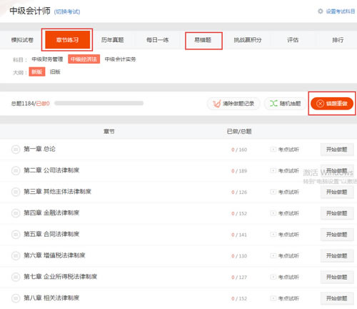Click the shuffle icon for random questions
Image resolution: width=357 pixels, height=309 pixels.
click(x=273, y=104)
